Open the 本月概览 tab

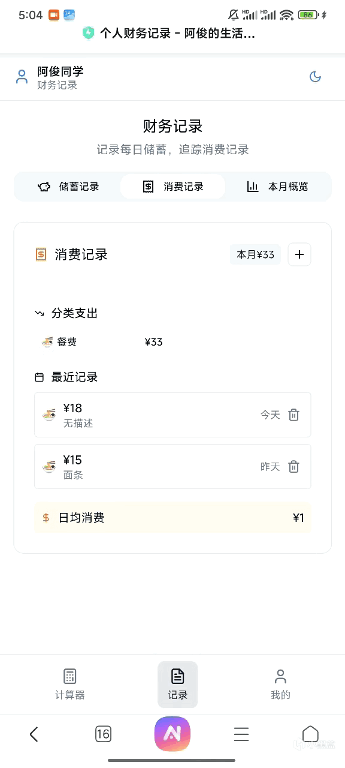(x=277, y=187)
